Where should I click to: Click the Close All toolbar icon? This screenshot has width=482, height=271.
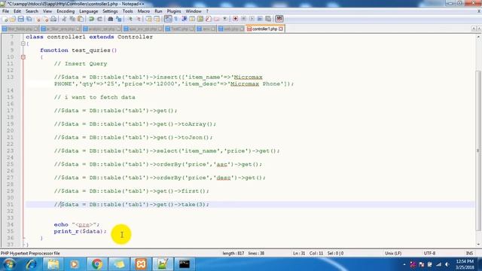coord(45,19)
